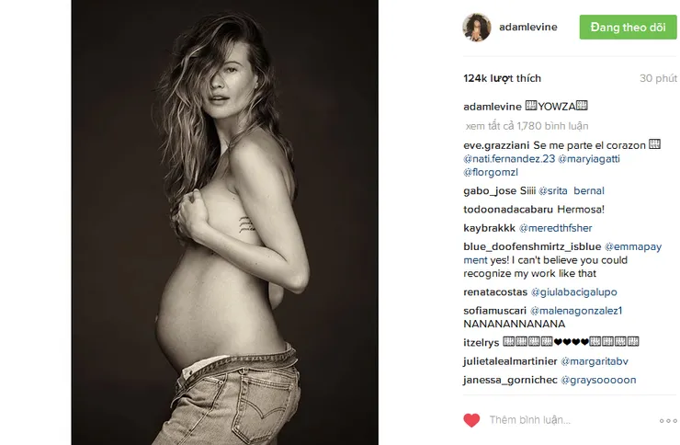This screenshot has height=445, width=680.
Task: Like the post with the red heart icon
Action: click(471, 420)
